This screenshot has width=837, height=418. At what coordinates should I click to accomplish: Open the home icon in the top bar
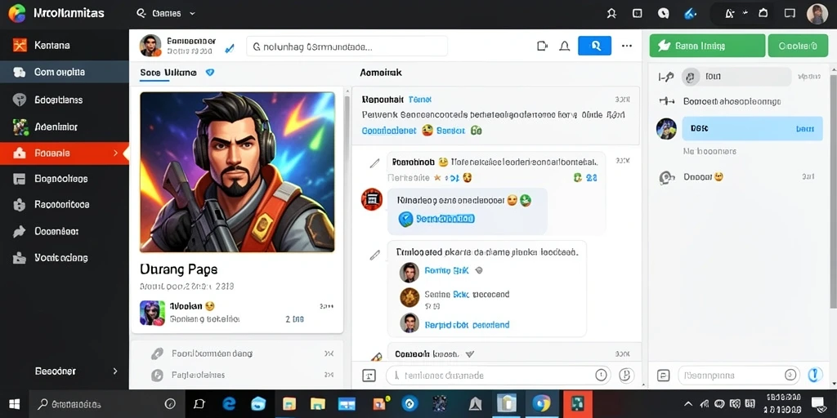763,13
